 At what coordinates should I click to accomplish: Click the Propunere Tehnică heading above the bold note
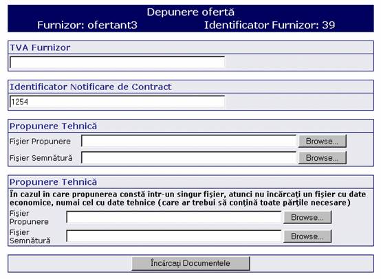[x=53, y=182]
